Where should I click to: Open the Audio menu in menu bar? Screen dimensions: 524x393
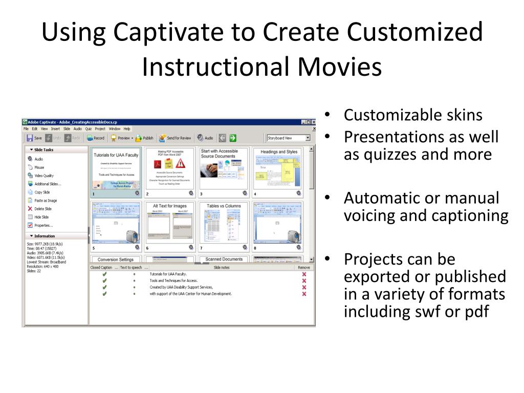click(78, 128)
